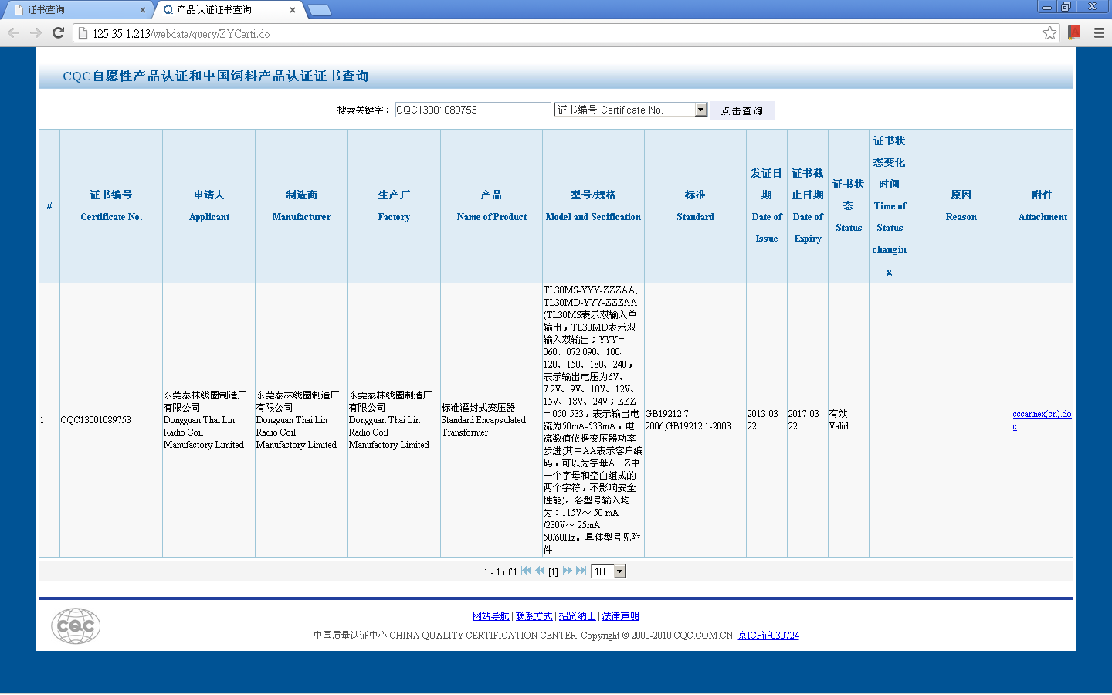Screen dimensions: 1112x695
Task: Open the red extension icon in toolbar
Action: pyautogui.click(x=1074, y=32)
